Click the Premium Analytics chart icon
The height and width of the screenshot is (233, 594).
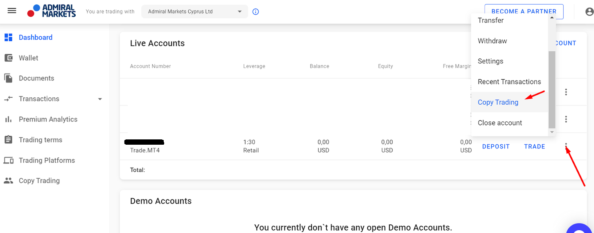click(8, 119)
